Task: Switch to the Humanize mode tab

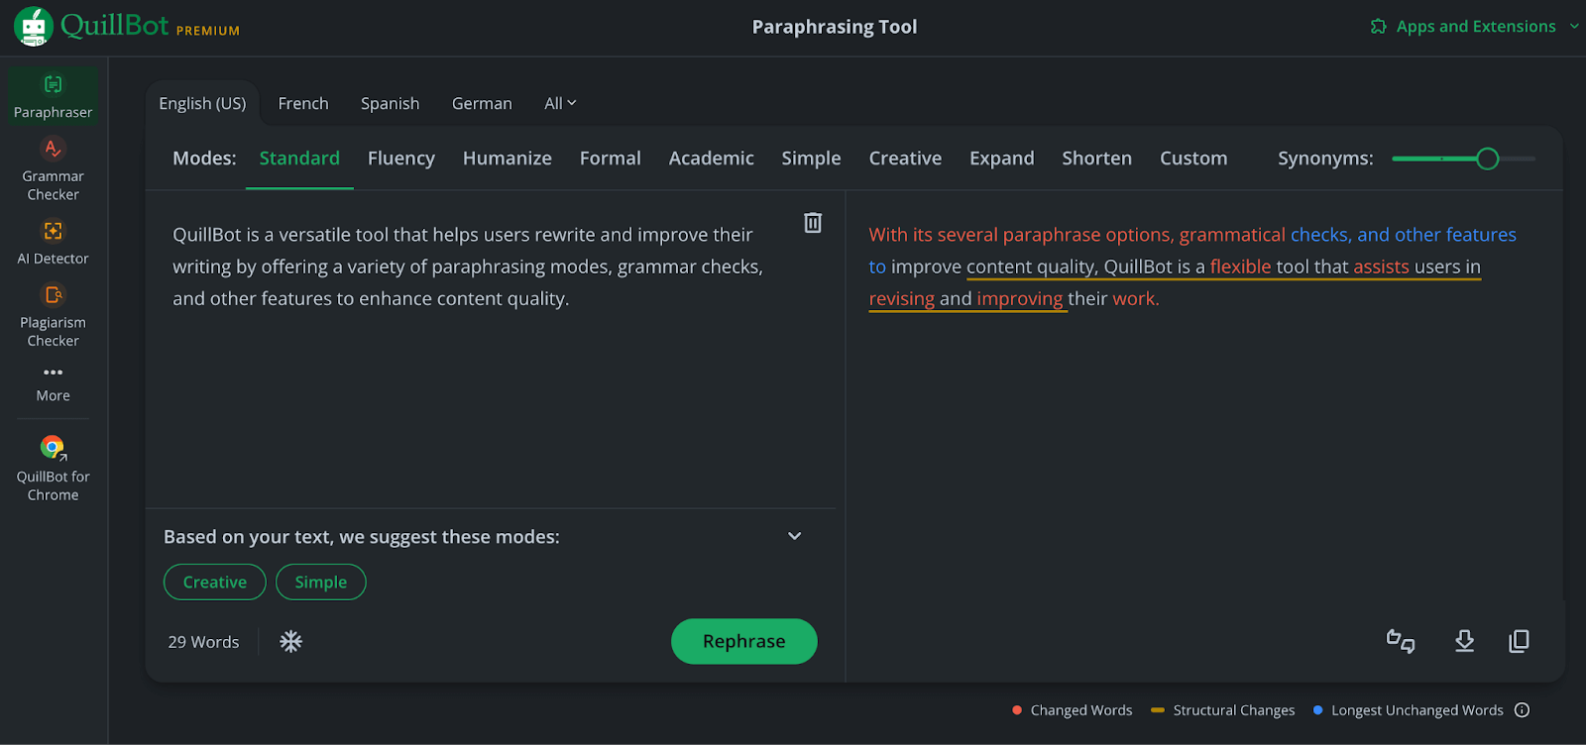Action: (x=507, y=159)
